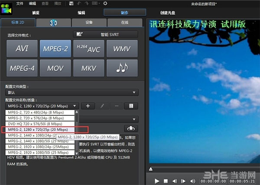
Task: Open the MPEG-2 1280 x 720/25p profile dropdown arrow
Action: 75,106
